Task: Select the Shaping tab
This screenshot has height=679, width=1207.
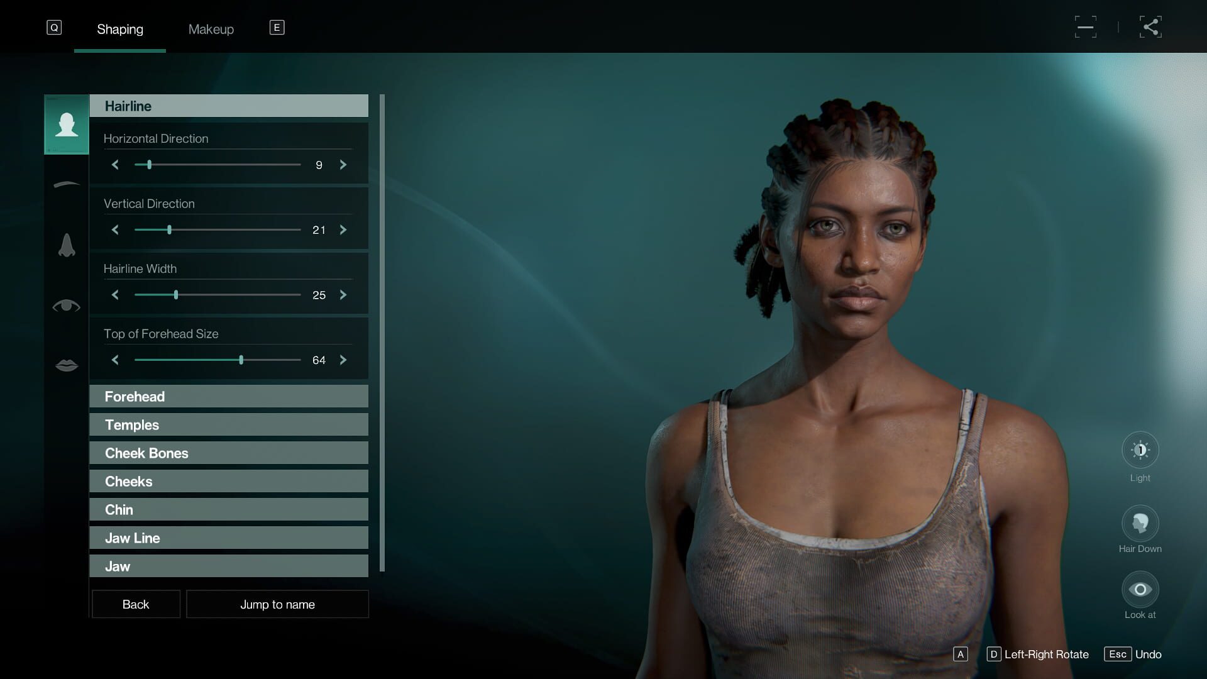Action: click(x=120, y=29)
